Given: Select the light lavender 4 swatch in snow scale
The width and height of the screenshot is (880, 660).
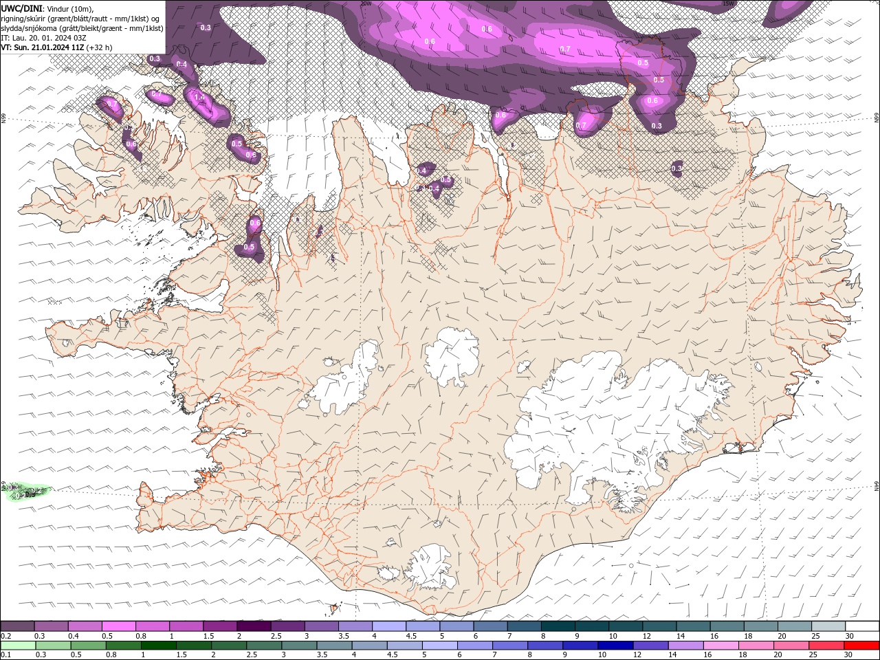Looking at the screenshot, I should (388, 626).
